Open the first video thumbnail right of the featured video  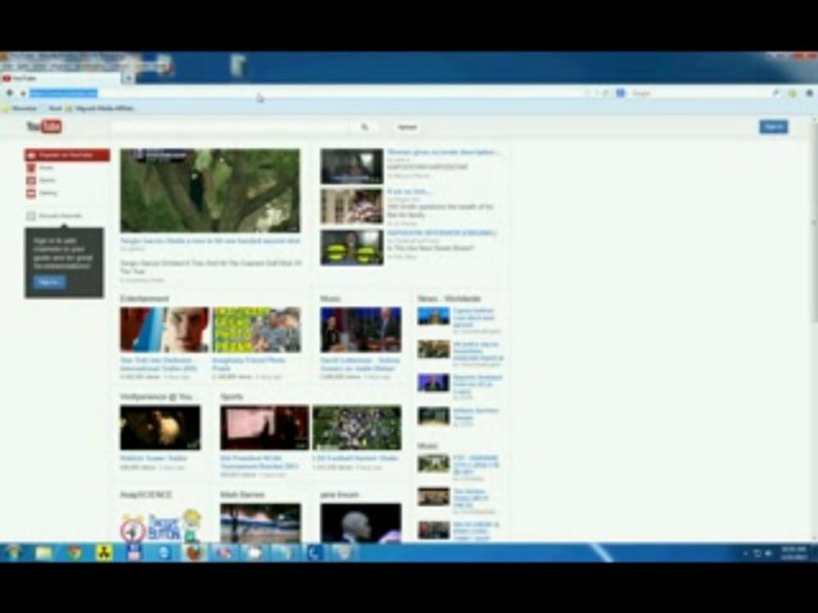tap(352, 166)
